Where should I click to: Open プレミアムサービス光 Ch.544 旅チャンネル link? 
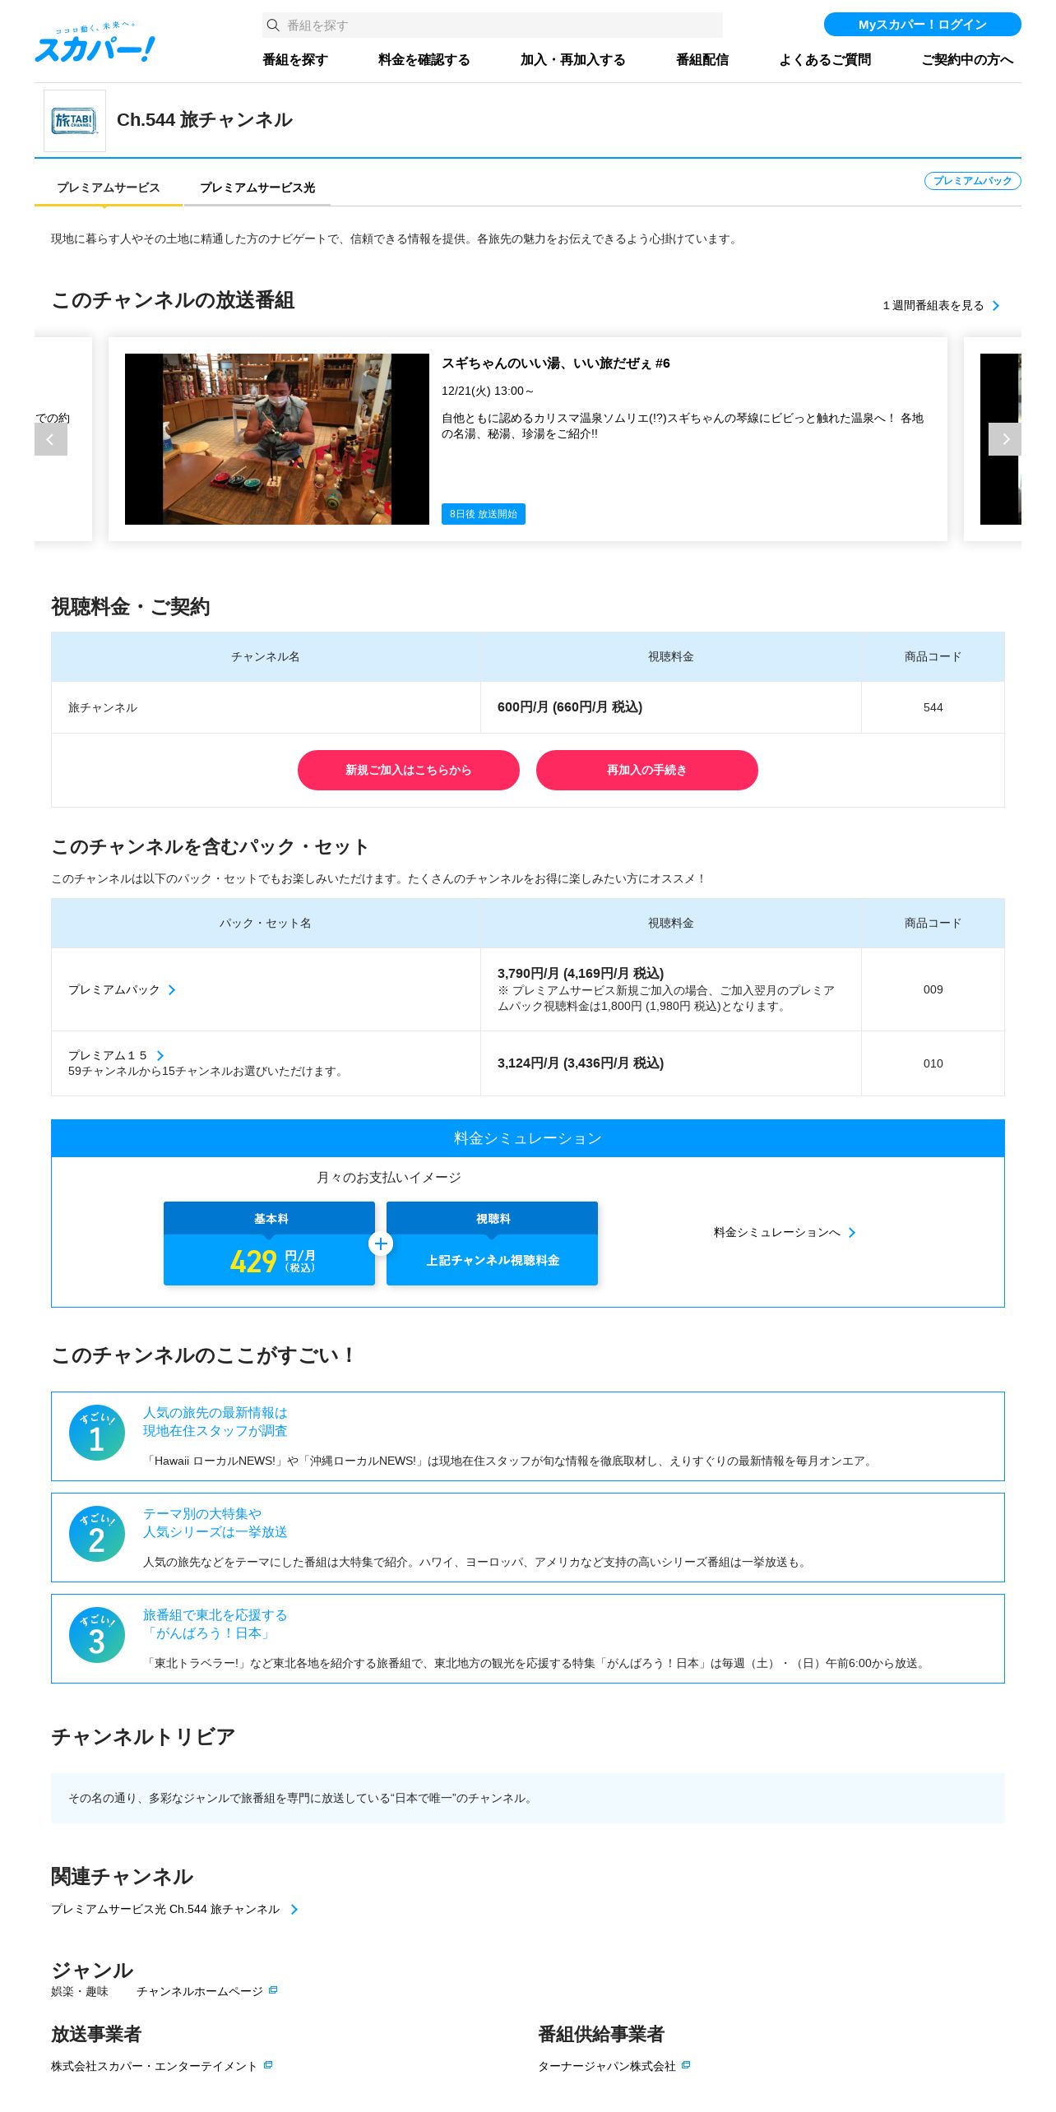[165, 1910]
